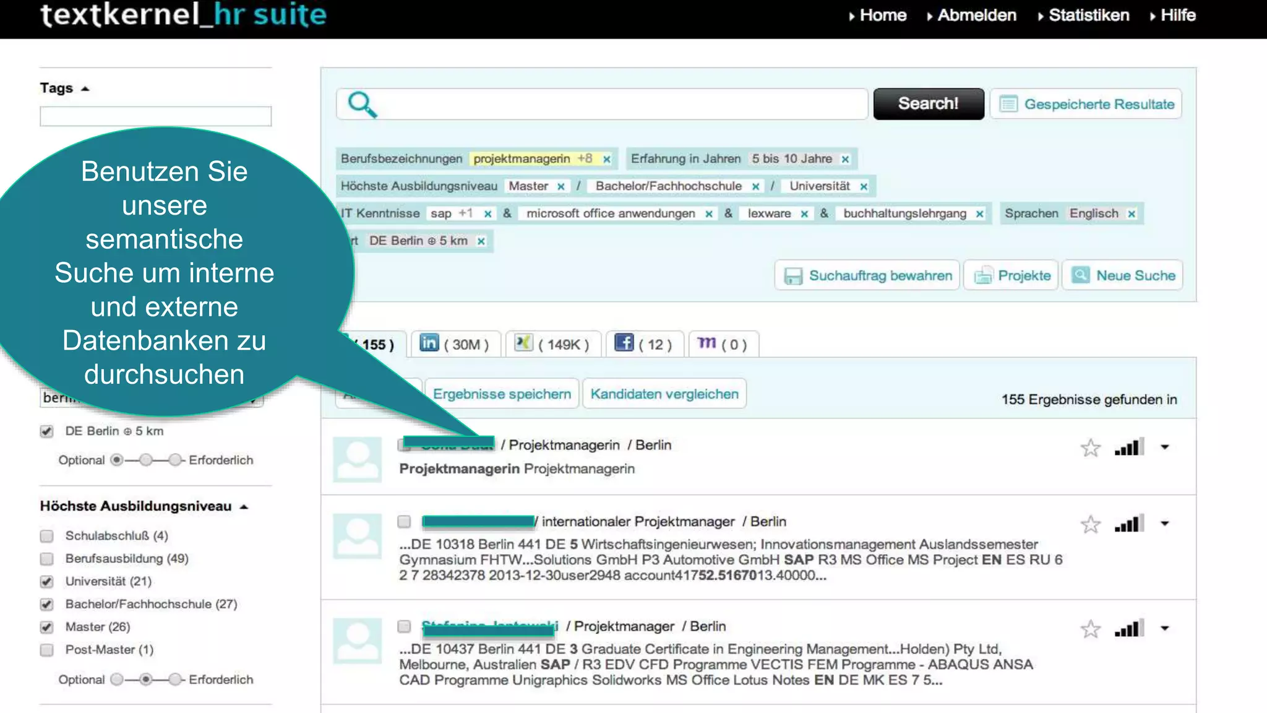Image resolution: width=1267 pixels, height=713 pixels.
Task: Start a Neue Suche
Action: pos(1122,275)
